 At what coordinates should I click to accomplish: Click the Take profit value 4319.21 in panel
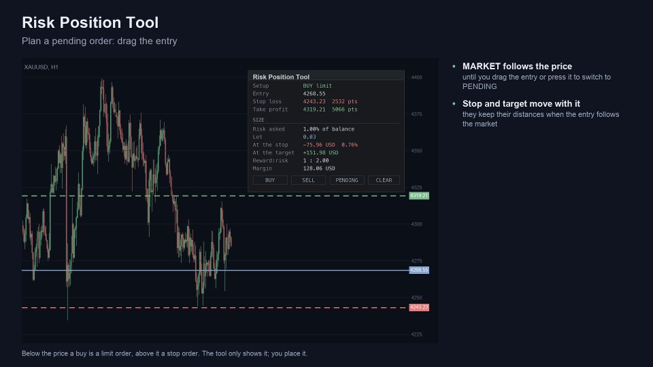coord(314,109)
